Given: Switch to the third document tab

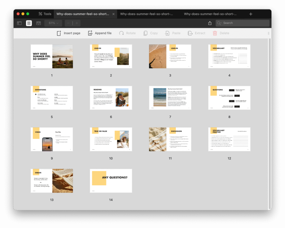Looking at the screenshot, I should [210, 14].
